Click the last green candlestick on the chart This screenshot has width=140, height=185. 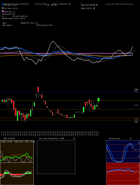coord(98,100)
